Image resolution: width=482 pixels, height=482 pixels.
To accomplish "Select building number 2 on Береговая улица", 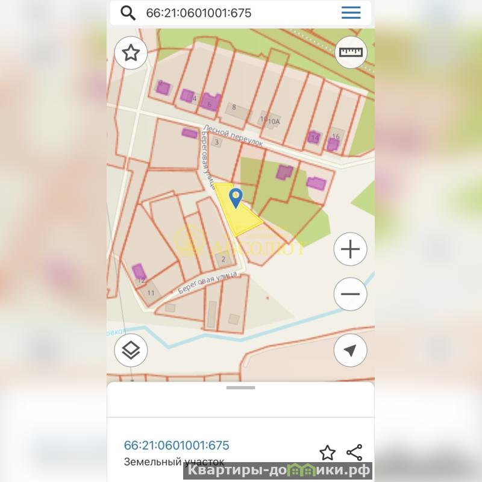I will click(224, 259).
